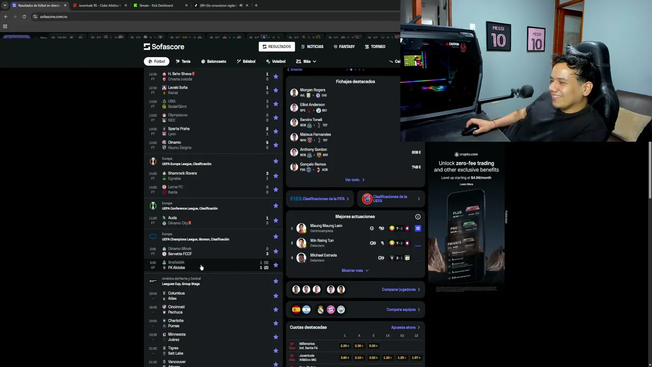
Task: Toggle favorite star for Olympiacos vs NEC
Action: point(276,118)
